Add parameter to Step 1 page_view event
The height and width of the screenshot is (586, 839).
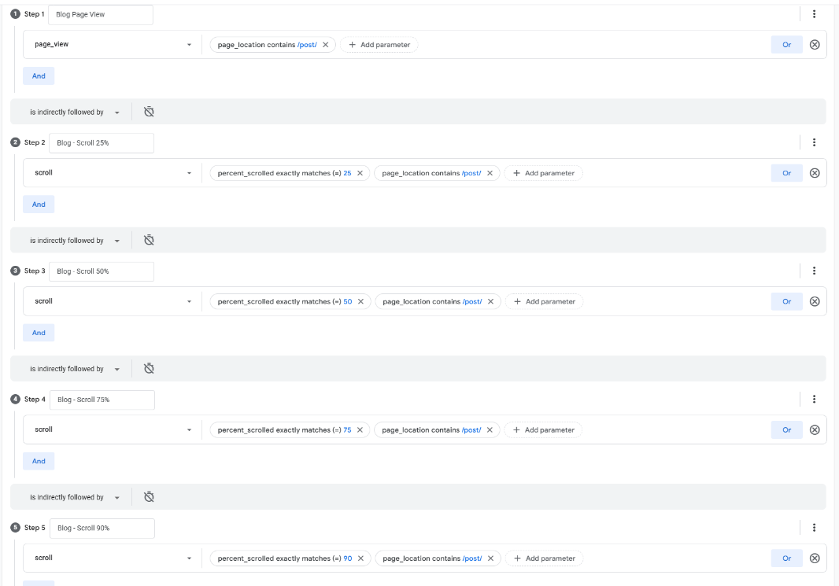[379, 45]
